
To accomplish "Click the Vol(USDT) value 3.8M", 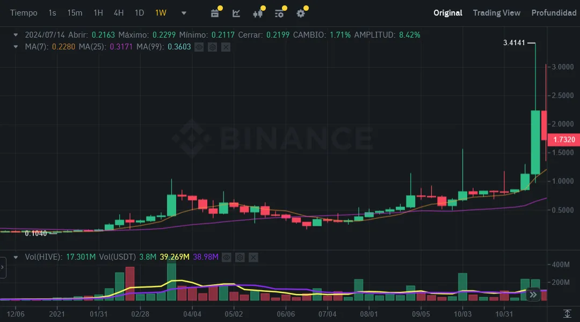I will pyautogui.click(x=148, y=257).
